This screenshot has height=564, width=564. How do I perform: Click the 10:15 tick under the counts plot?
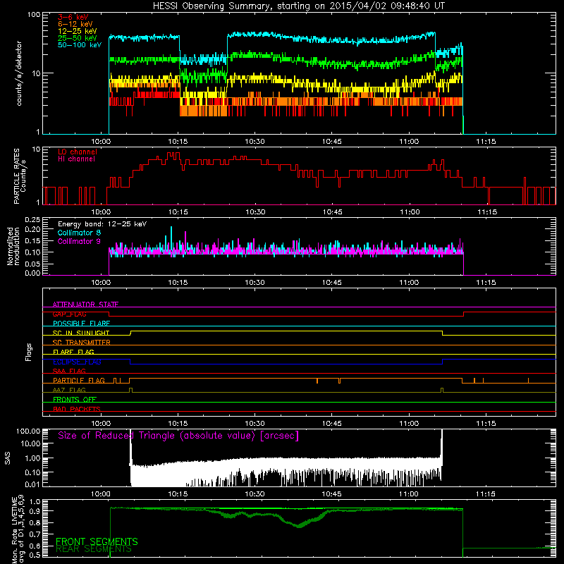[x=178, y=142]
